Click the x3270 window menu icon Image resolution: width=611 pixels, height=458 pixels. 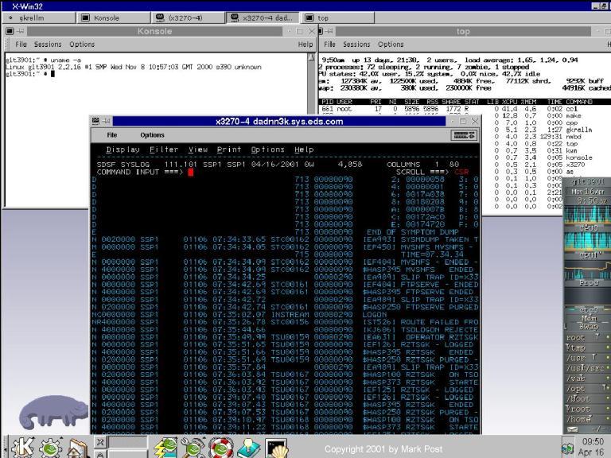pos(96,122)
